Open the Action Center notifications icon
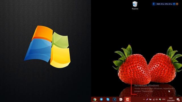Screen dimensions: 182x102 click(x=178, y=99)
